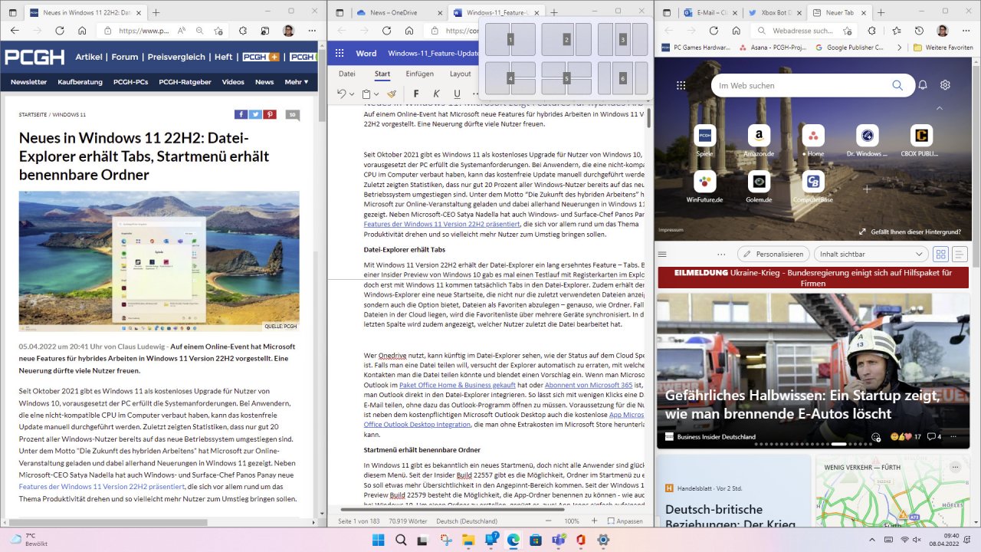The height and width of the screenshot is (552, 981).
Task: Open the new tab page settings gear
Action: (x=946, y=85)
